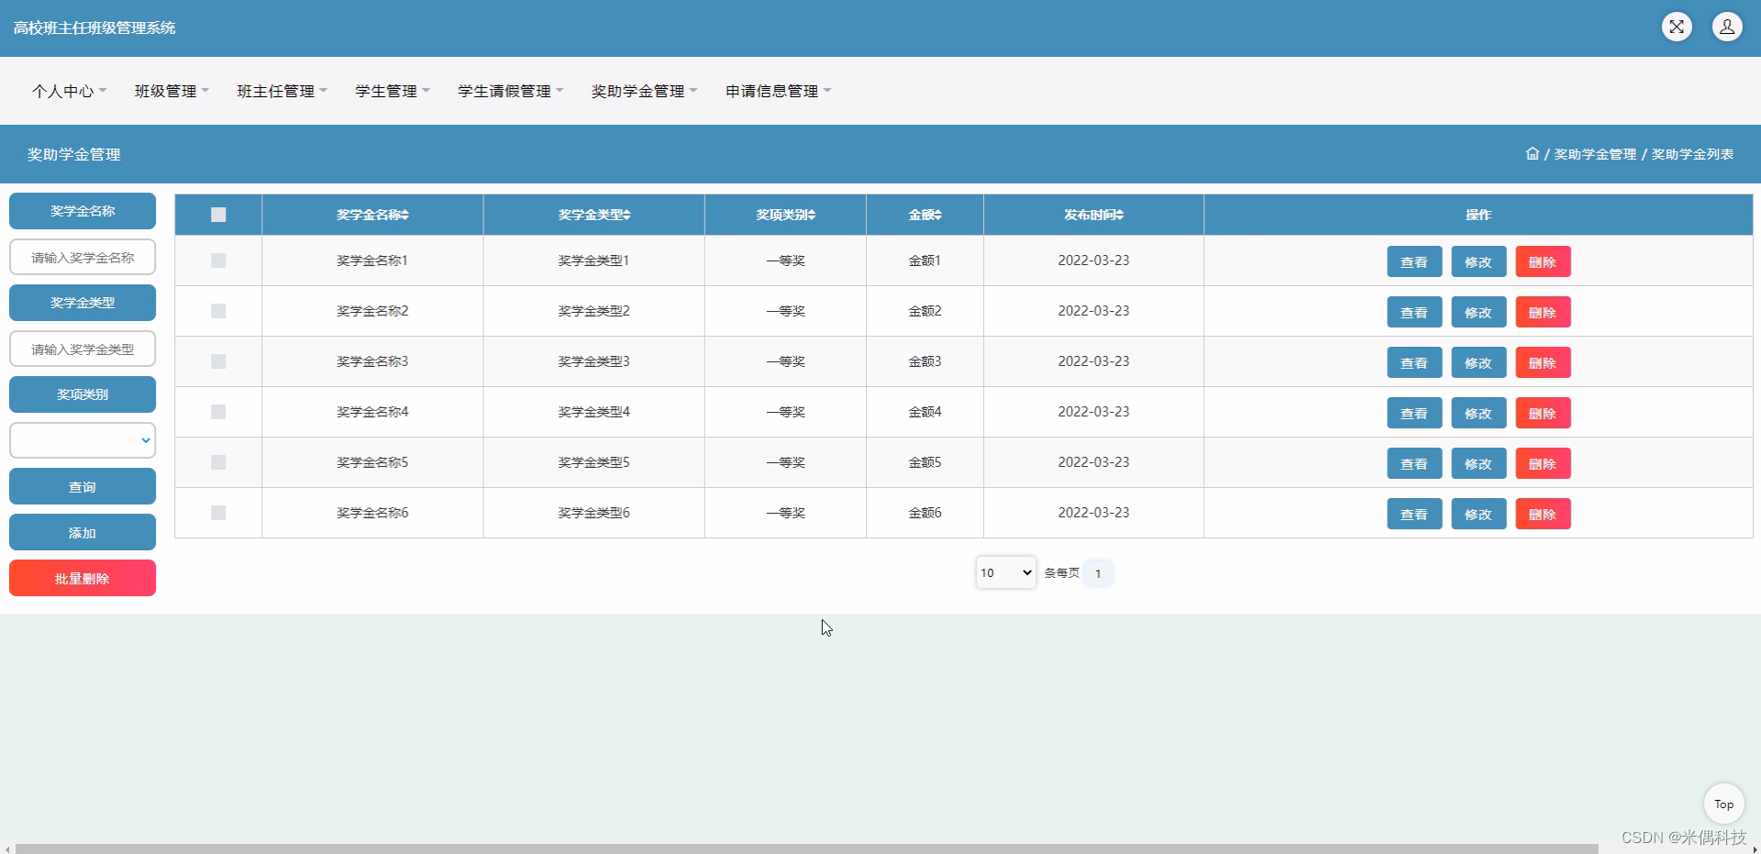Change page size using the 10 dropdown
This screenshot has width=1761, height=854.
click(x=1005, y=572)
